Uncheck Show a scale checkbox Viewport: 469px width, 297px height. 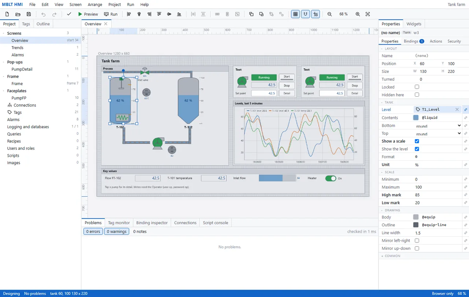click(x=417, y=141)
